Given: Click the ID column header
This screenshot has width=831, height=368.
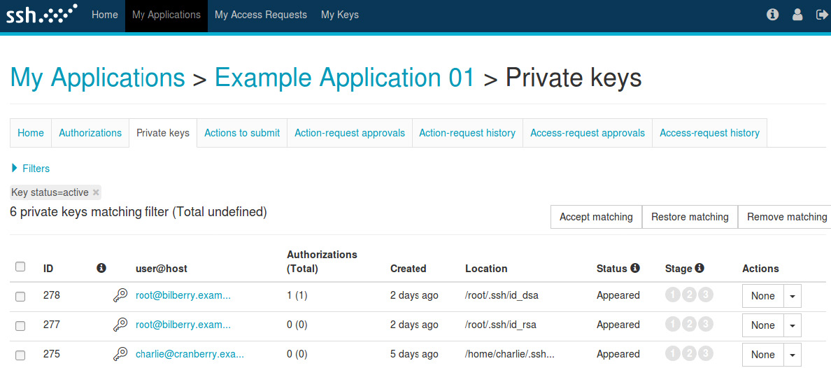Looking at the screenshot, I should [x=48, y=269].
